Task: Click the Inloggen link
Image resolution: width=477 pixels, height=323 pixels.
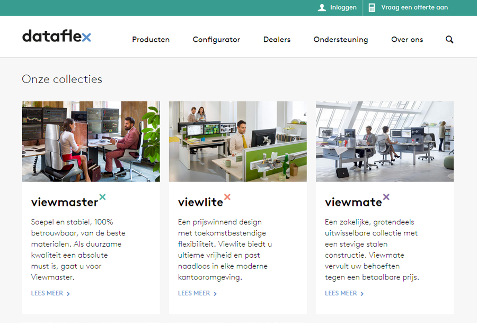Action: pos(343,7)
